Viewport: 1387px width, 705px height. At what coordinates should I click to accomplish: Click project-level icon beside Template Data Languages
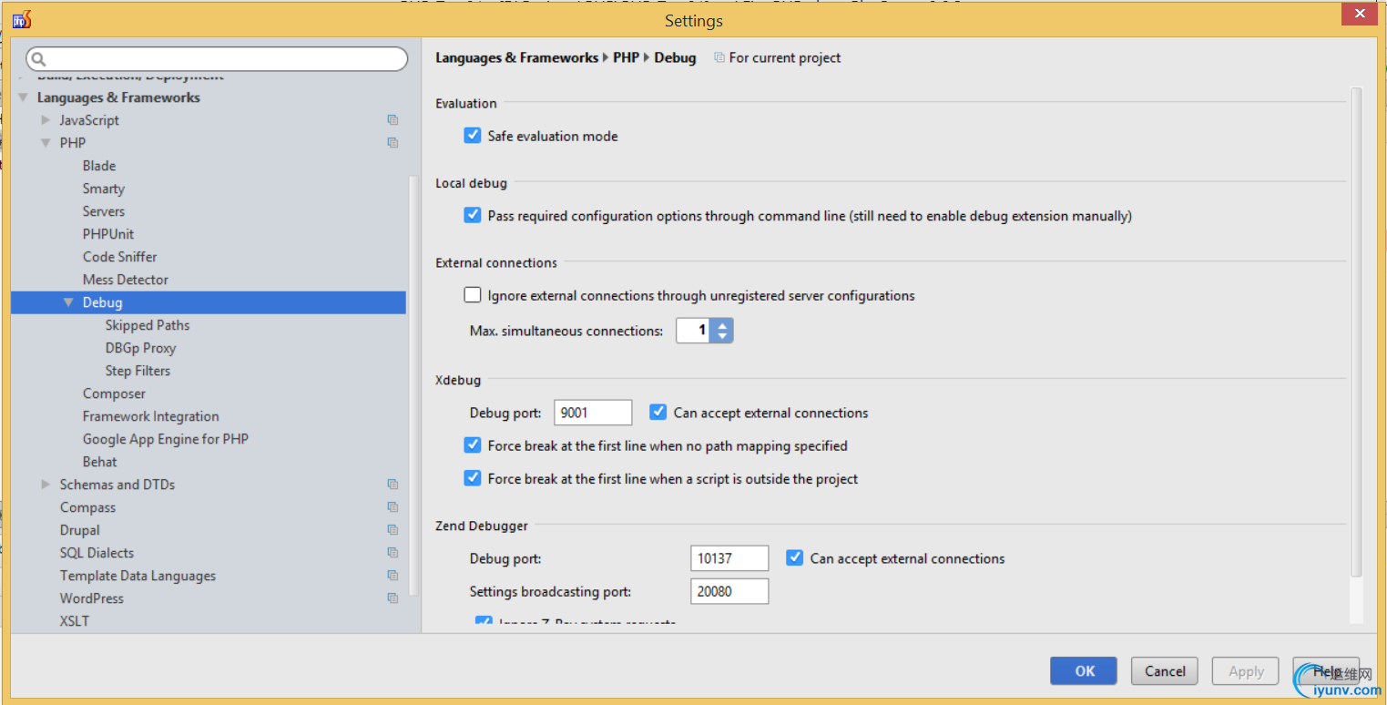393,576
